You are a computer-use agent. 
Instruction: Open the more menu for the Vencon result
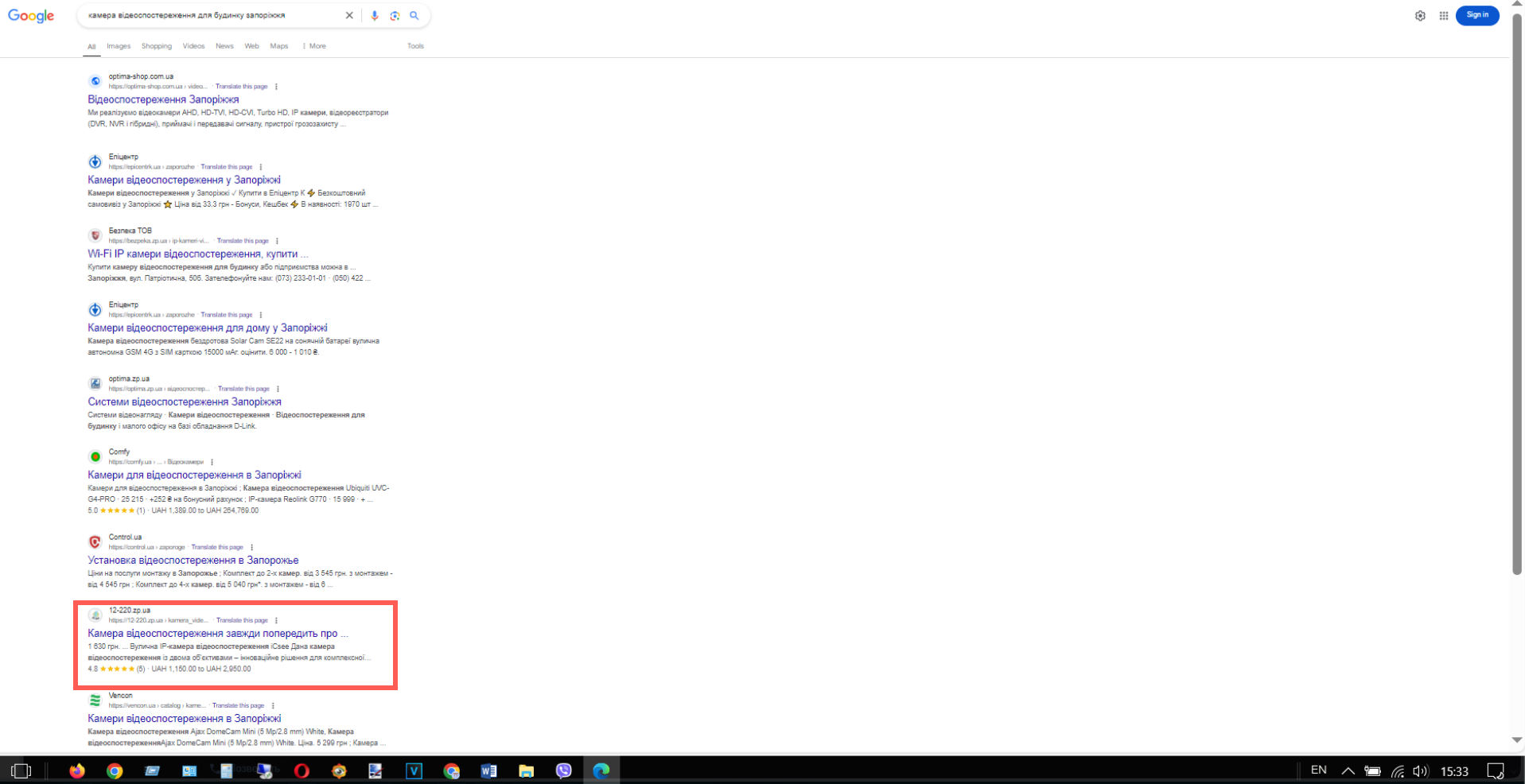(x=273, y=705)
